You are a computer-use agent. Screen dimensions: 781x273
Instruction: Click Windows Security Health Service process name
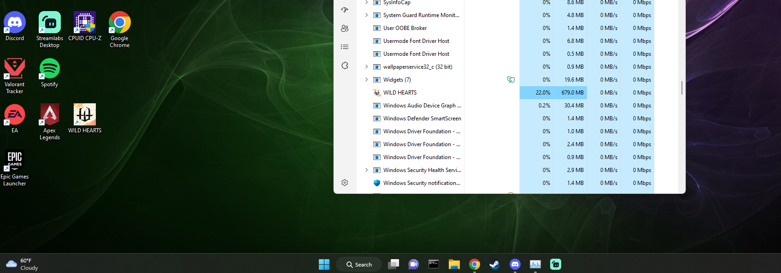pos(422,170)
